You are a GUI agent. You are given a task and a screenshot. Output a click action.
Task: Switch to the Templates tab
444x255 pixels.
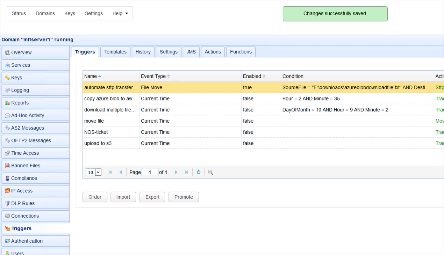(x=115, y=51)
